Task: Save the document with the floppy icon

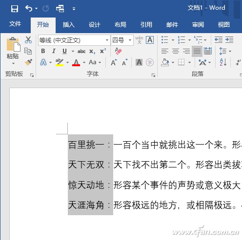Action: (x=15, y=8)
